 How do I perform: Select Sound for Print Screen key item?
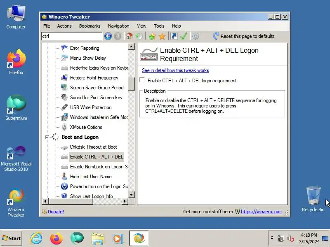coord(96,98)
